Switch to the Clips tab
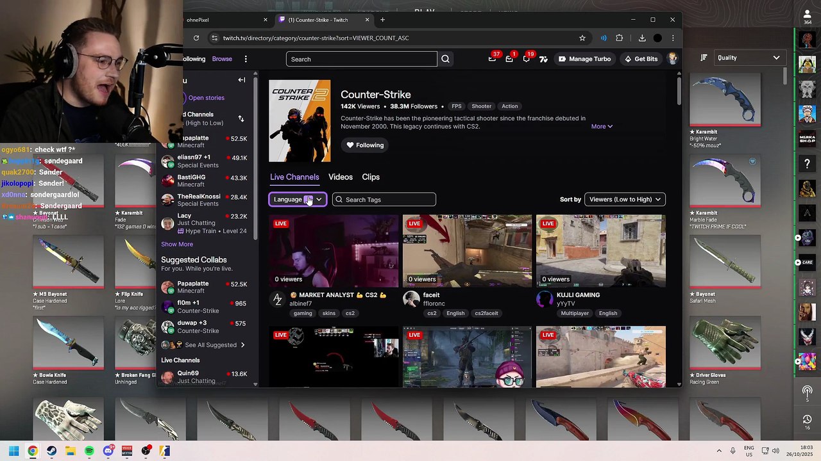The image size is (821, 461). click(371, 177)
